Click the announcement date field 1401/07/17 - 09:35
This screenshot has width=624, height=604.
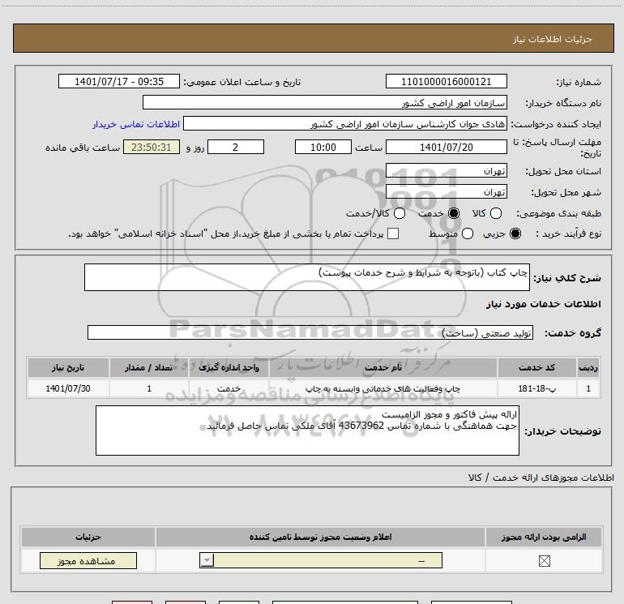pyautogui.click(x=119, y=81)
